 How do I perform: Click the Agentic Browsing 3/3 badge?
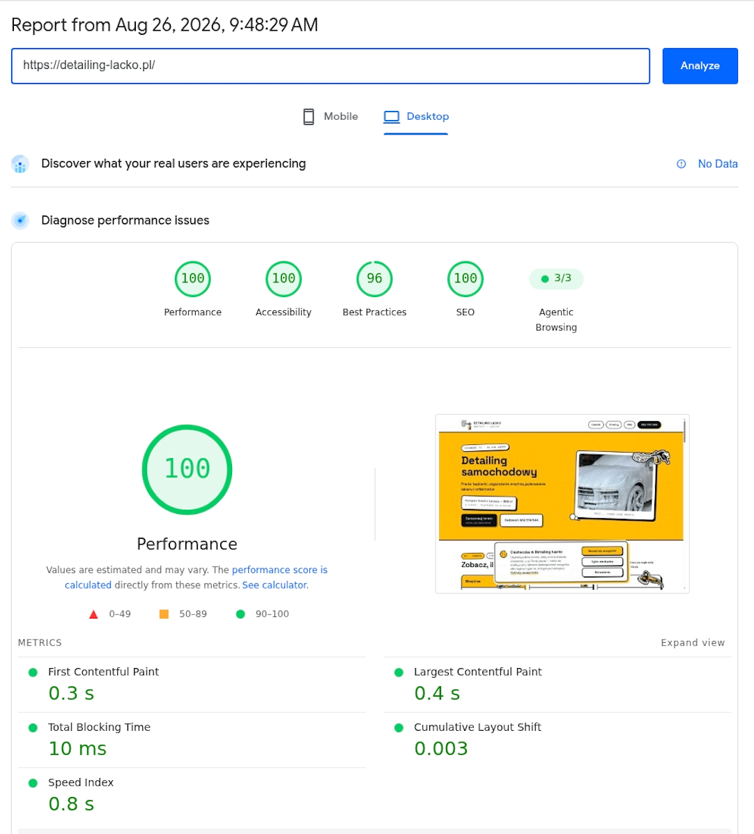[556, 279]
